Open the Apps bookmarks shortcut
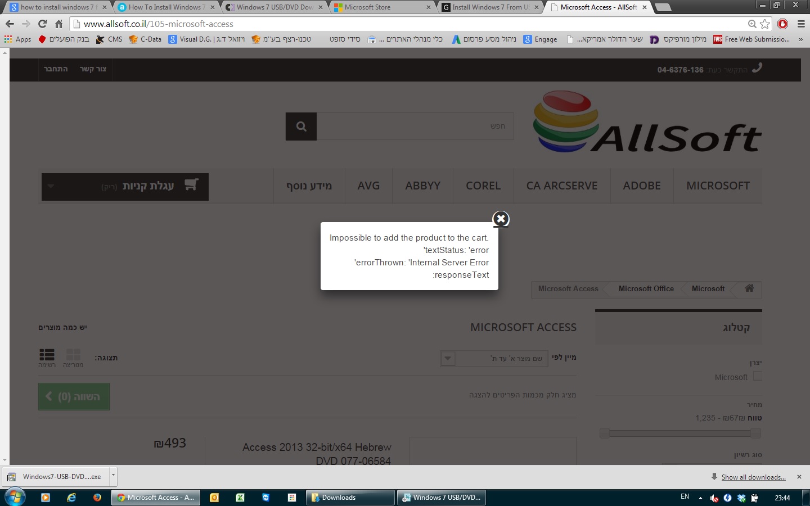Image resolution: width=810 pixels, height=506 pixels. click(x=17, y=39)
